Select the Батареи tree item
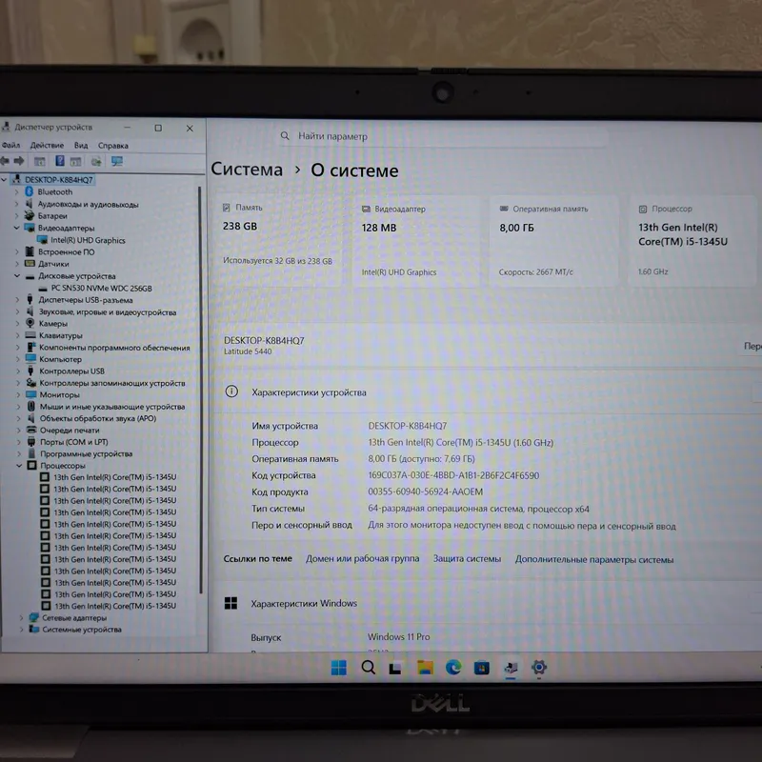 coord(52,216)
